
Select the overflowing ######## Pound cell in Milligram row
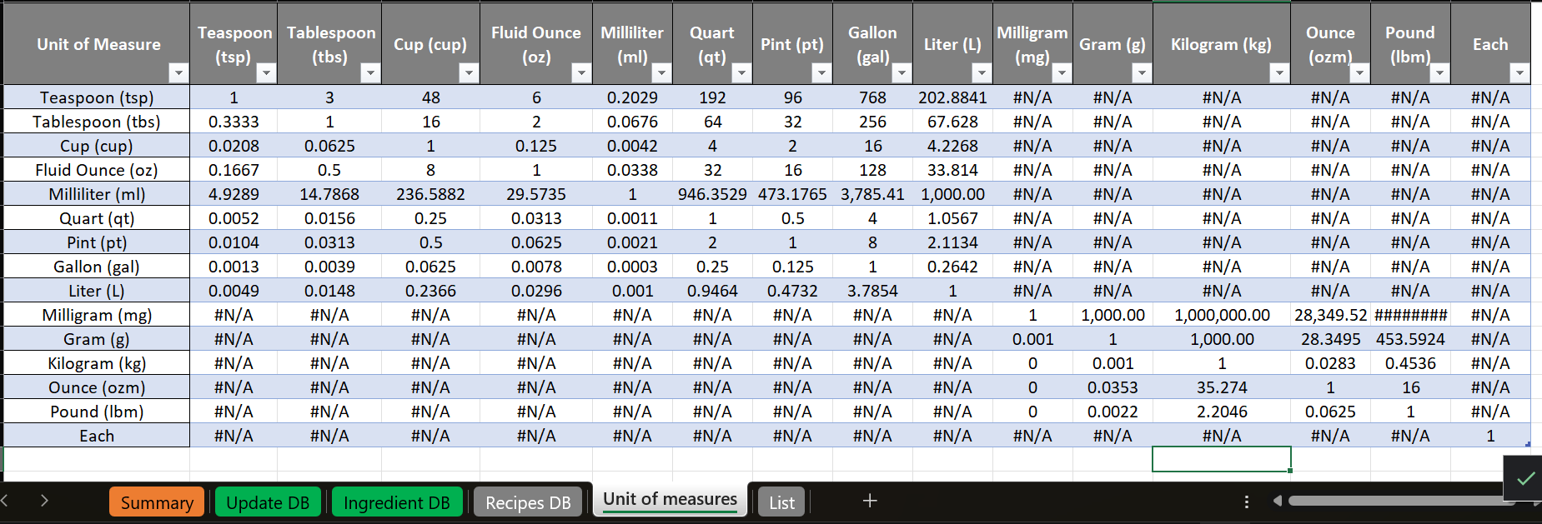coord(1410,315)
